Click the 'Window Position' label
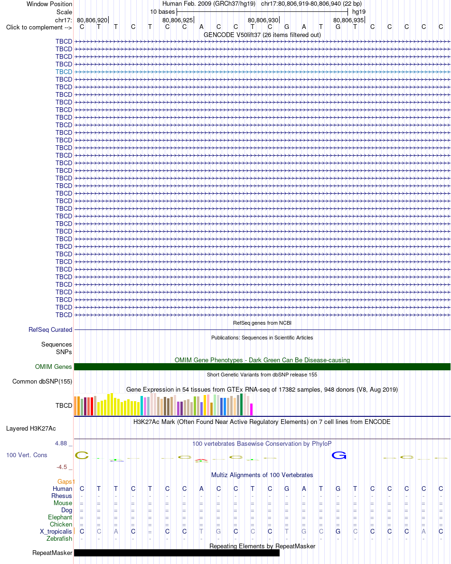 49,4
